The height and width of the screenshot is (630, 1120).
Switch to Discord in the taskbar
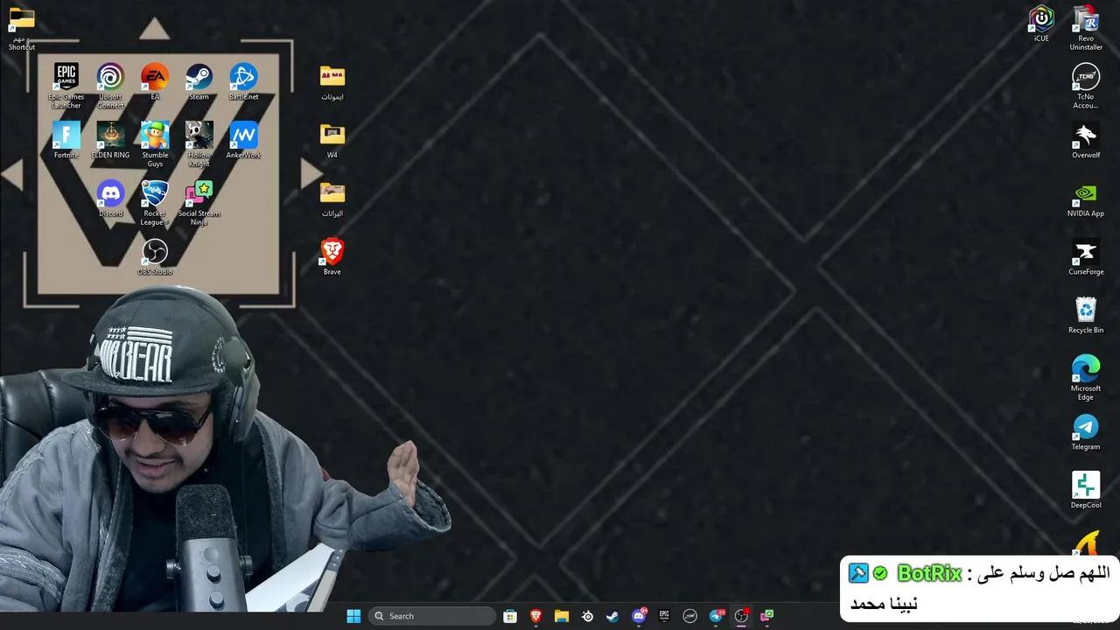(x=639, y=616)
